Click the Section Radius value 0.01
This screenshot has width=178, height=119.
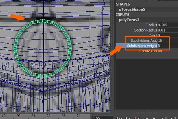click(168, 30)
